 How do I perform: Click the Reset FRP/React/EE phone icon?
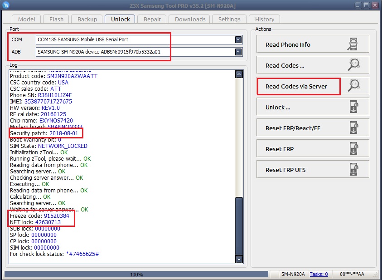[x=354, y=128]
